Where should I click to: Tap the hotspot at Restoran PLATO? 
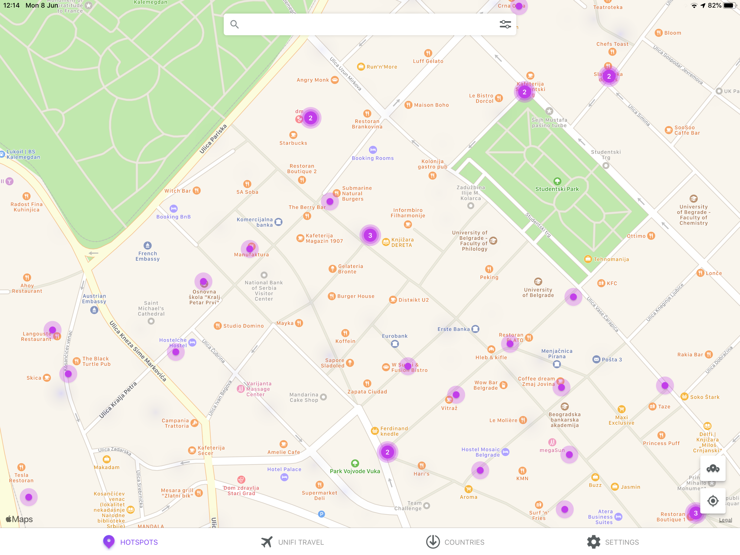[x=510, y=344]
